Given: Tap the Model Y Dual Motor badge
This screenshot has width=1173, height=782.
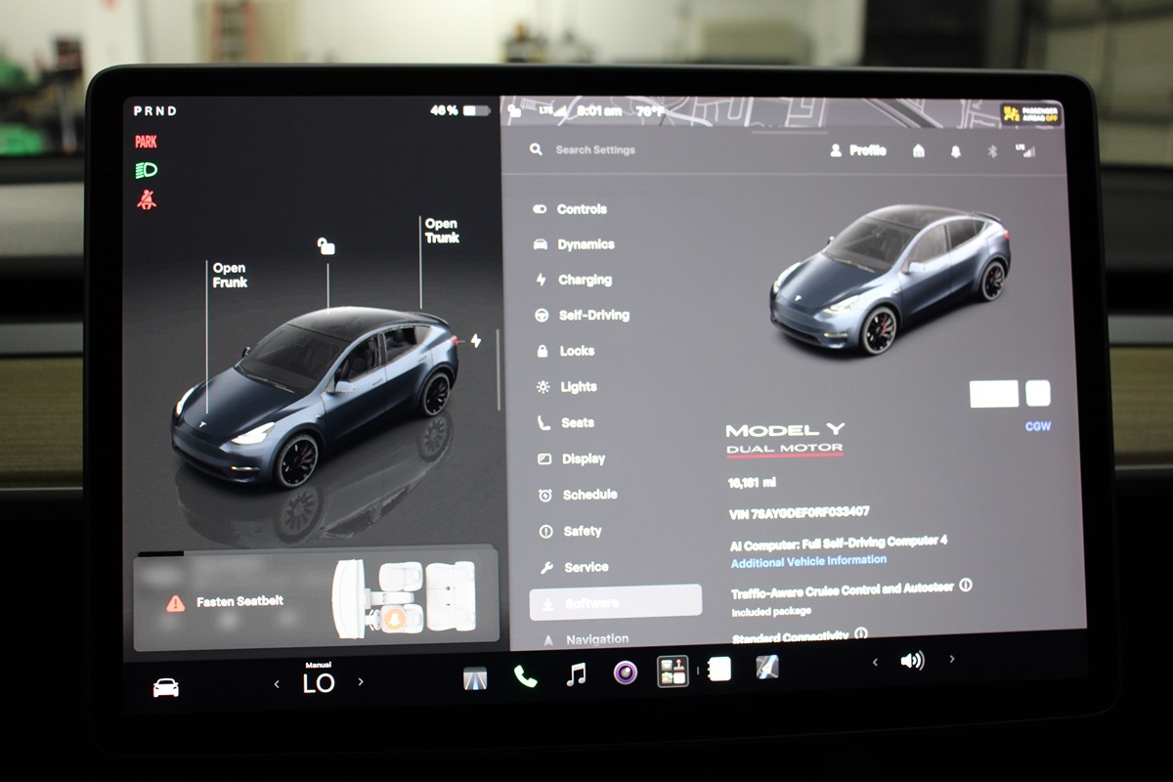Looking at the screenshot, I should click(786, 440).
